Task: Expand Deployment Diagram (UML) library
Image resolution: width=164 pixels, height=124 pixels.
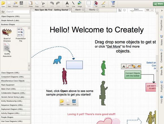Action: pyautogui.click(x=15, y=109)
